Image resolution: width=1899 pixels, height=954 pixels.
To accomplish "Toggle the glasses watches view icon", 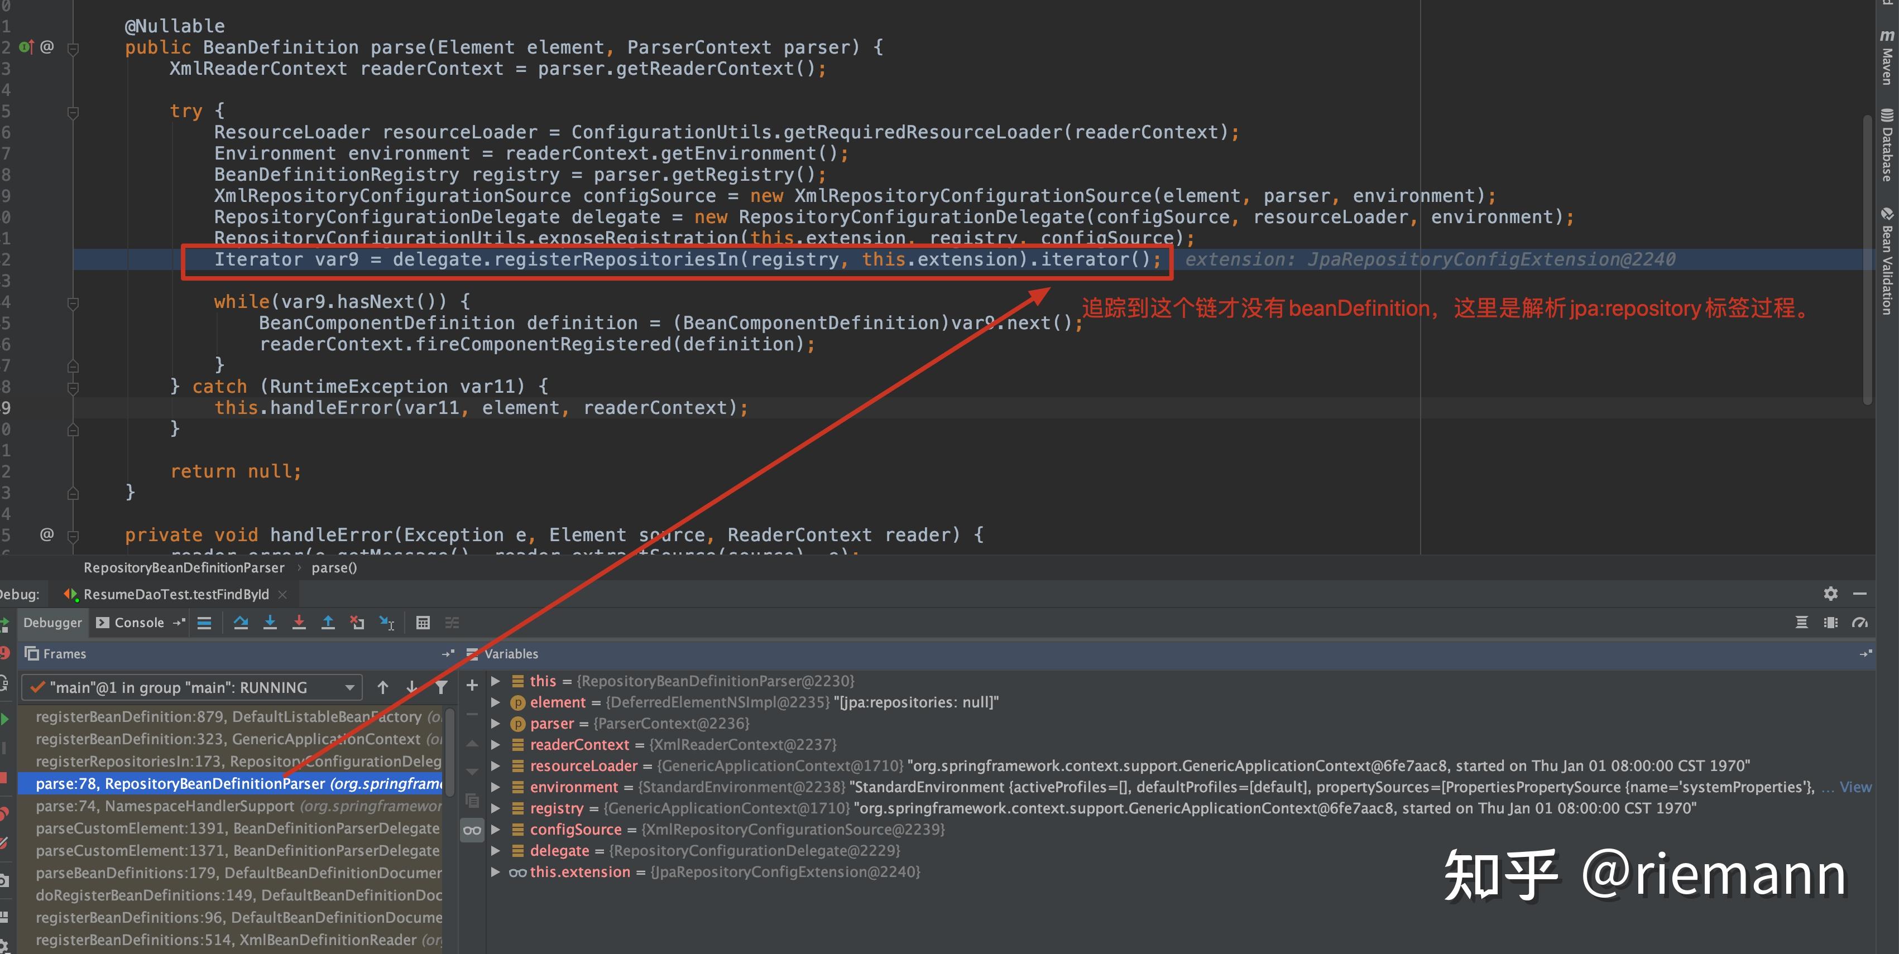I will pyautogui.click(x=472, y=830).
